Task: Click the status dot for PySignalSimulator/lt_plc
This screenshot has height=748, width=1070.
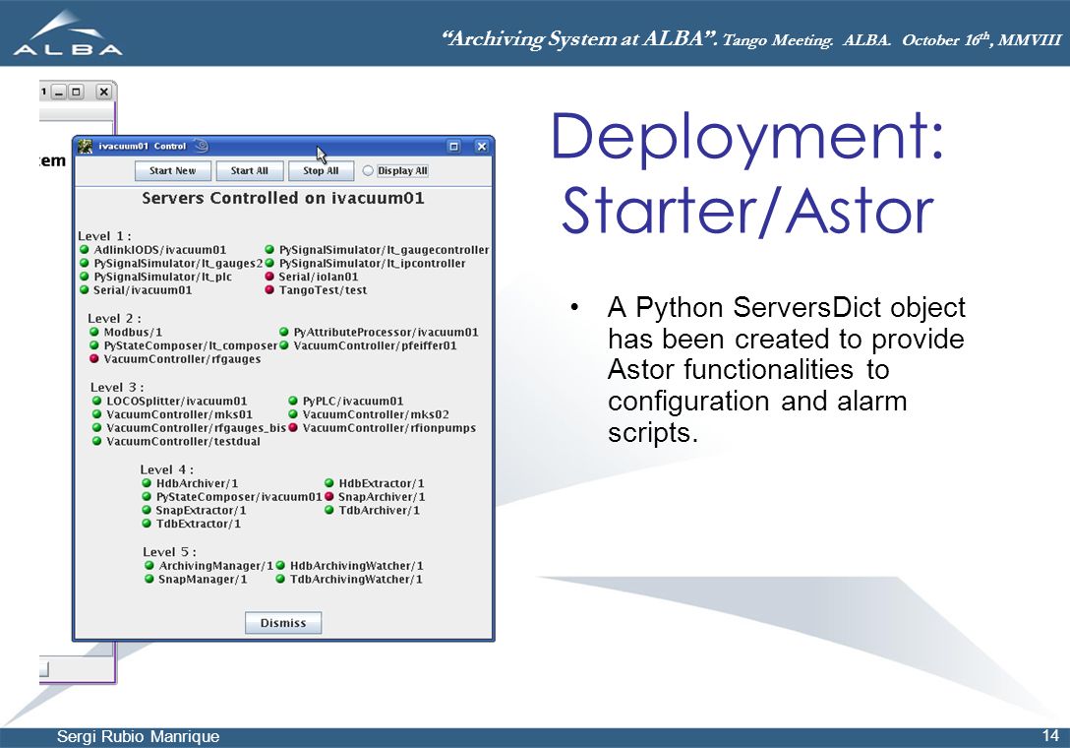Action: [85, 277]
